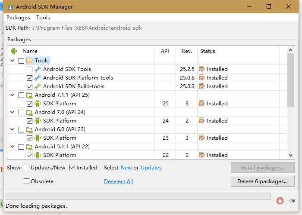
Task: Uncheck Android SDK Platform-tools checkbox
Action: tap(29, 78)
